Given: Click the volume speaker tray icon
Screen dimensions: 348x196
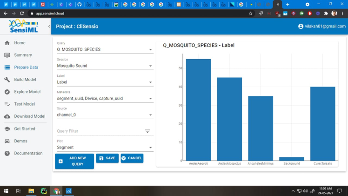Looking at the screenshot, I should 305,191.
